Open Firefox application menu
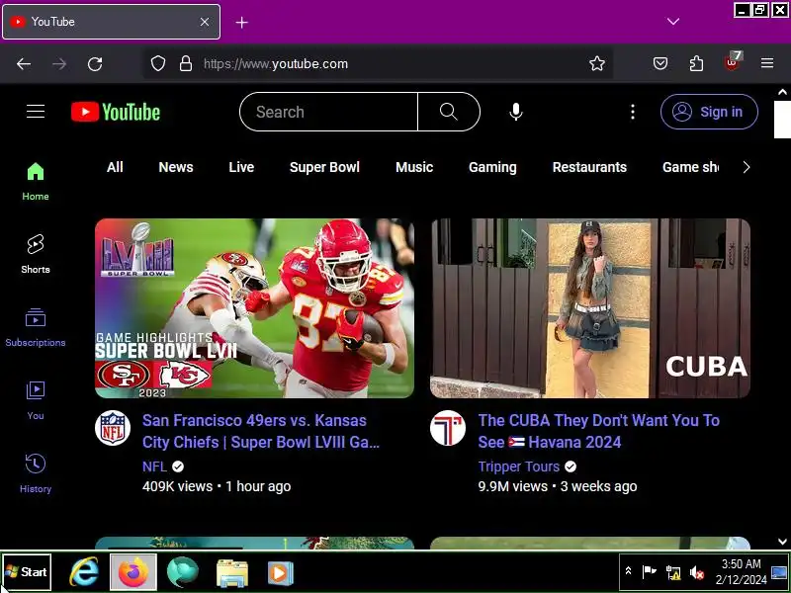This screenshot has height=593, width=791. [x=767, y=63]
